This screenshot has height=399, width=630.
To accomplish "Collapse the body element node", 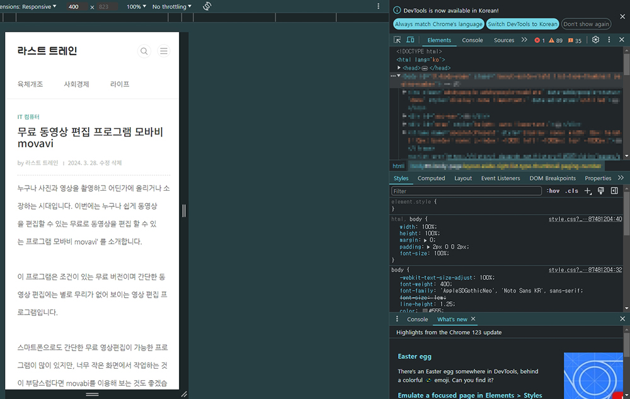I will pyautogui.click(x=399, y=76).
